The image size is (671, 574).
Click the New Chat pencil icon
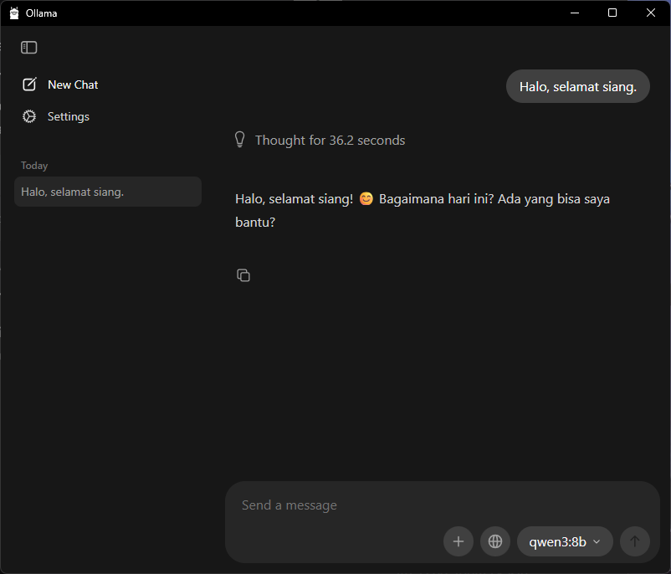(x=29, y=85)
